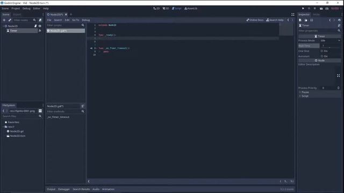
Task: Switch to 3D workspace
Action: click(166, 9)
